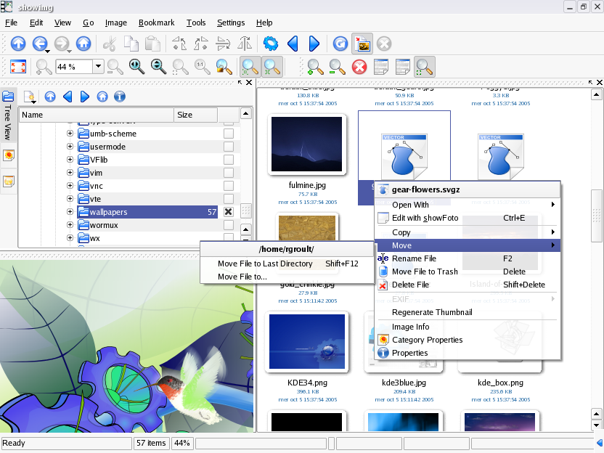
Task: Click the Paste clipboard icon
Action: (x=153, y=44)
